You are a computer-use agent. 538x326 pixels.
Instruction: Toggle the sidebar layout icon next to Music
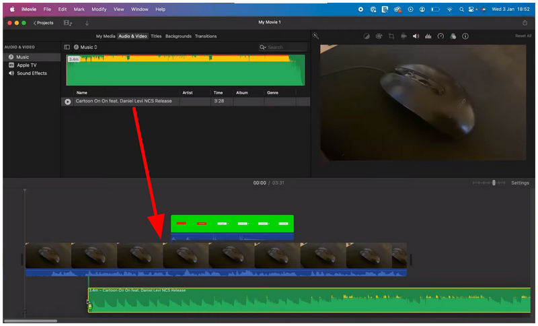(67, 47)
